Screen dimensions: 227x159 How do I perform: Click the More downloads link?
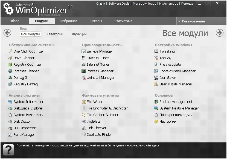pyautogui.click(x=144, y=4)
